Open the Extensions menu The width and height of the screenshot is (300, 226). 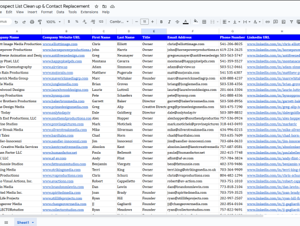89,12
